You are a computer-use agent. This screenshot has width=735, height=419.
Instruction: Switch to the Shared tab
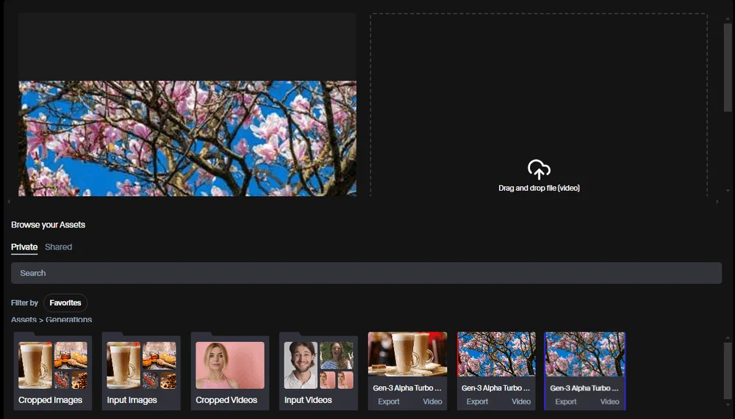(x=59, y=247)
